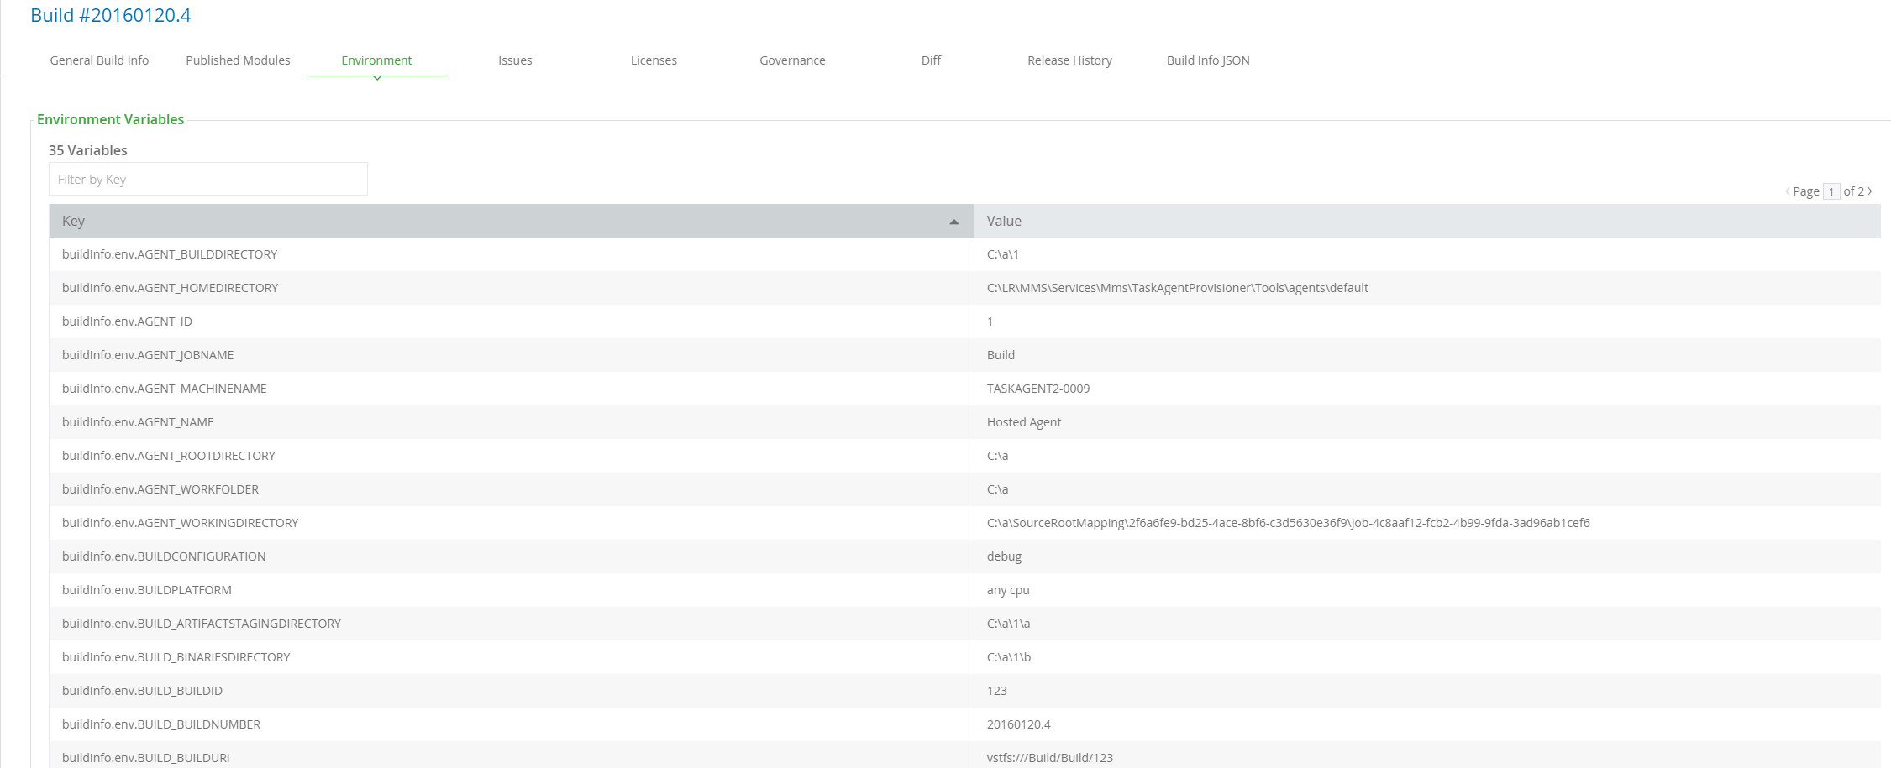Go to the next page arrow
Viewport: 1891px width, 768px height.
tap(1869, 191)
